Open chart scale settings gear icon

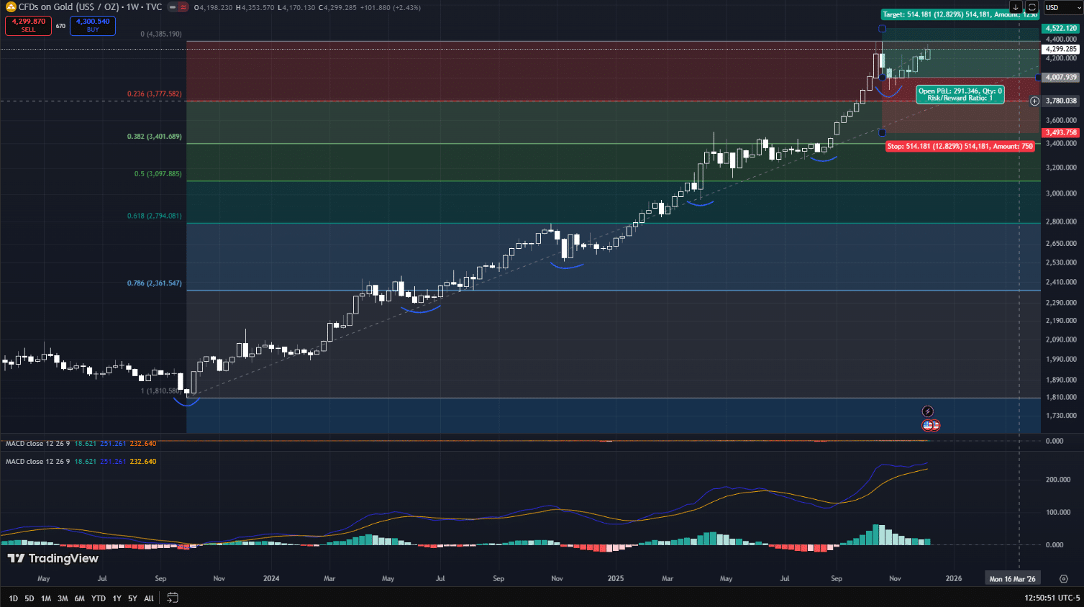pyautogui.click(x=1064, y=578)
